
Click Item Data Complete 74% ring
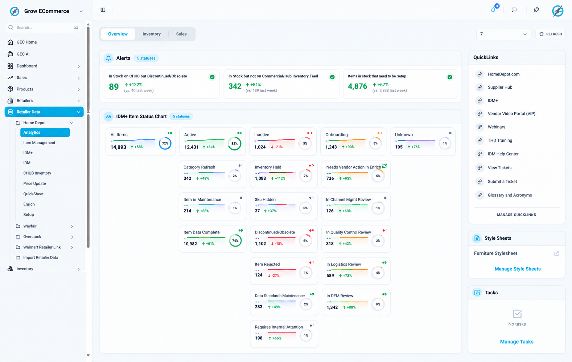pyautogui.click(x=235, y=241)
